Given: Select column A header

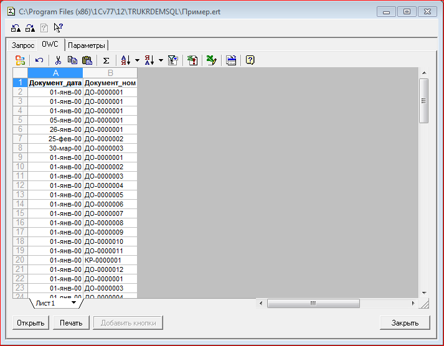Looking at the screenshot, I should point(55,73).
